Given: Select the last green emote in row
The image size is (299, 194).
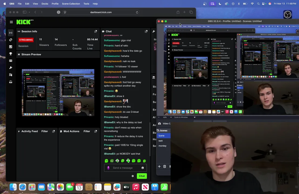Looking at the screenshot, I should tap(145, 161).
